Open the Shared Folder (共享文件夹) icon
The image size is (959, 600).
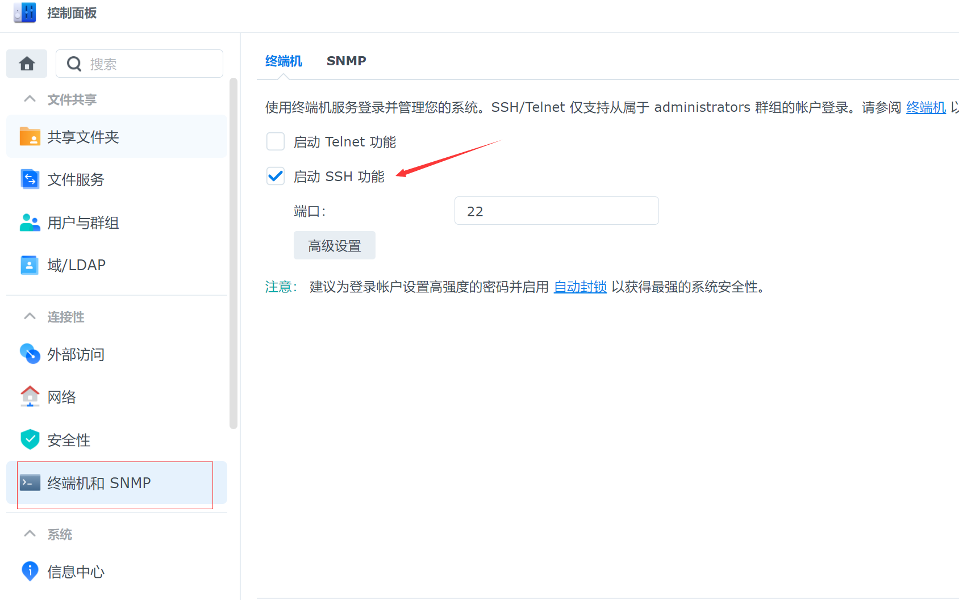(x=30, y=137)
